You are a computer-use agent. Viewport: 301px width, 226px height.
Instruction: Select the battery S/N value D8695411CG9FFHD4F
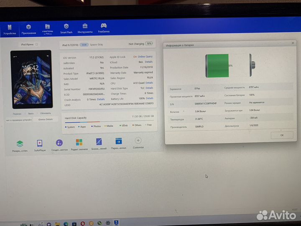coord(206,103)
